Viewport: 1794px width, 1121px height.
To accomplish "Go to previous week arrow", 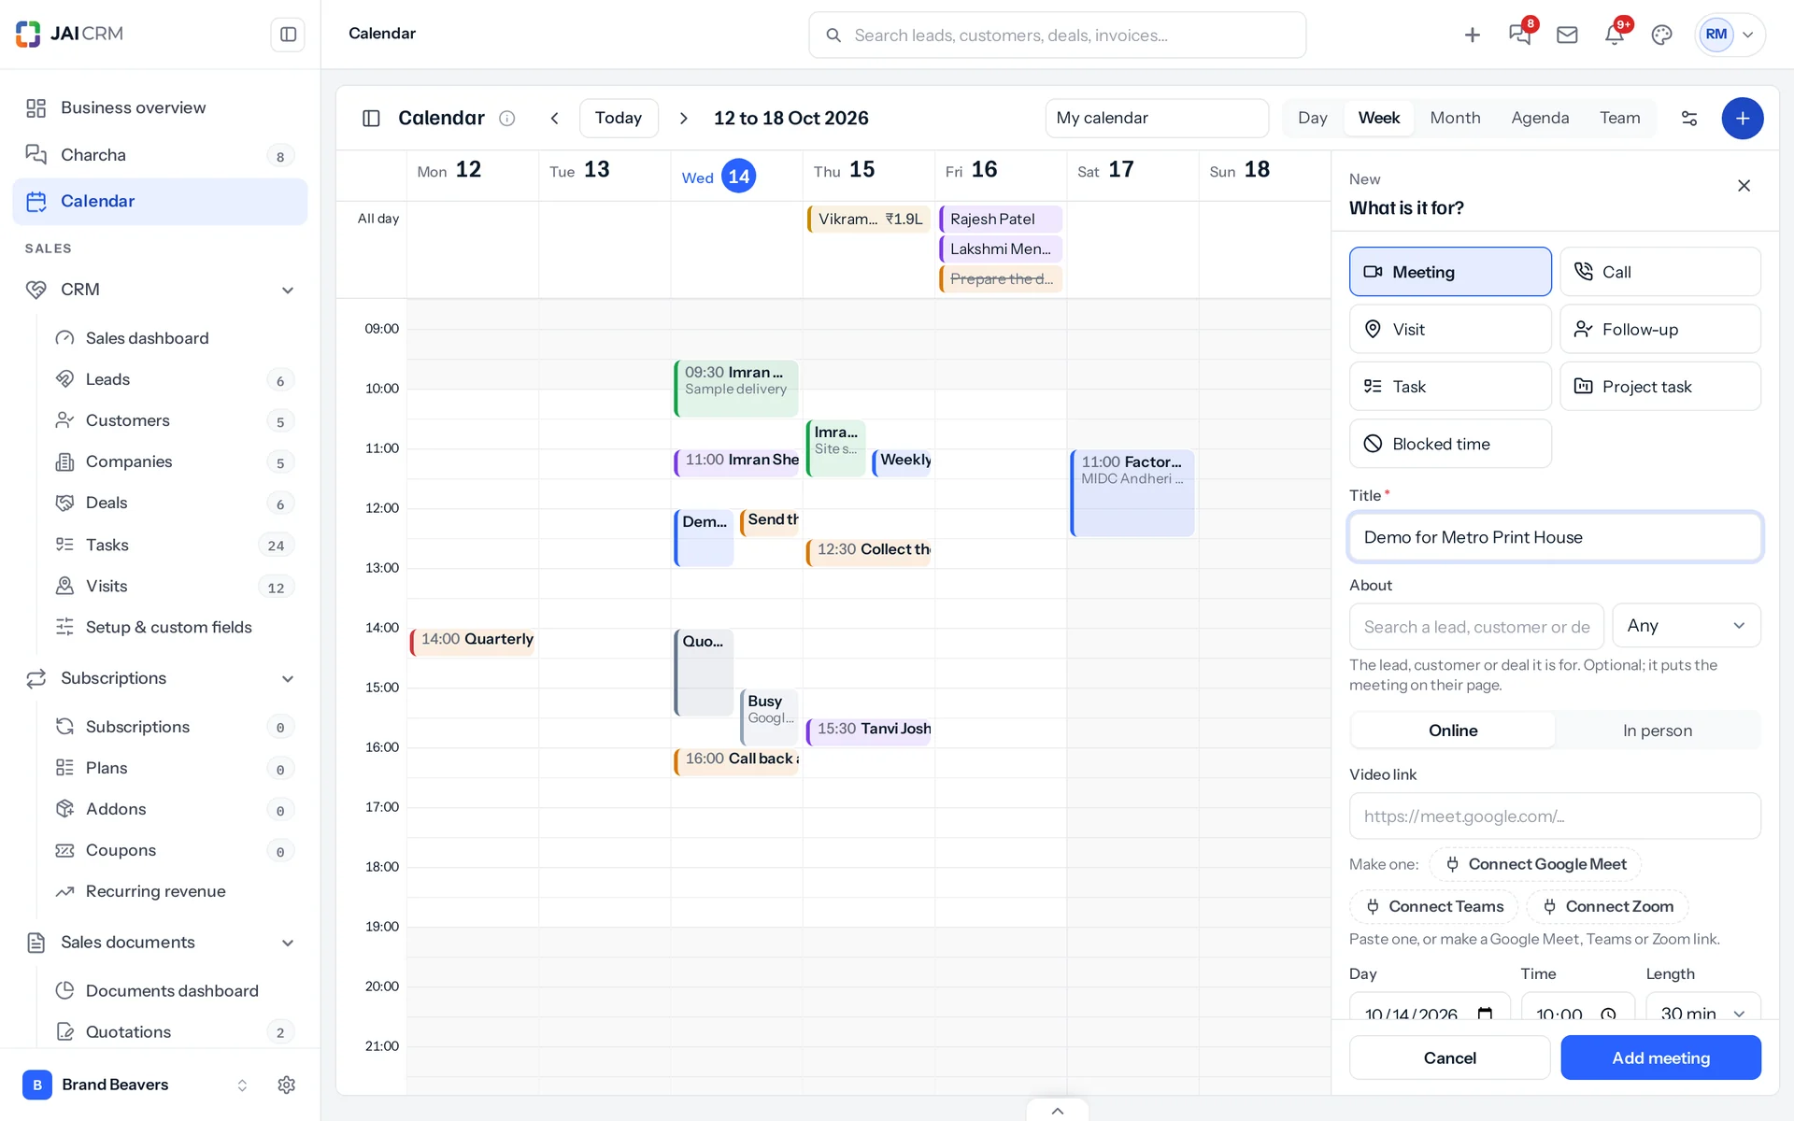I will point(555,119).
